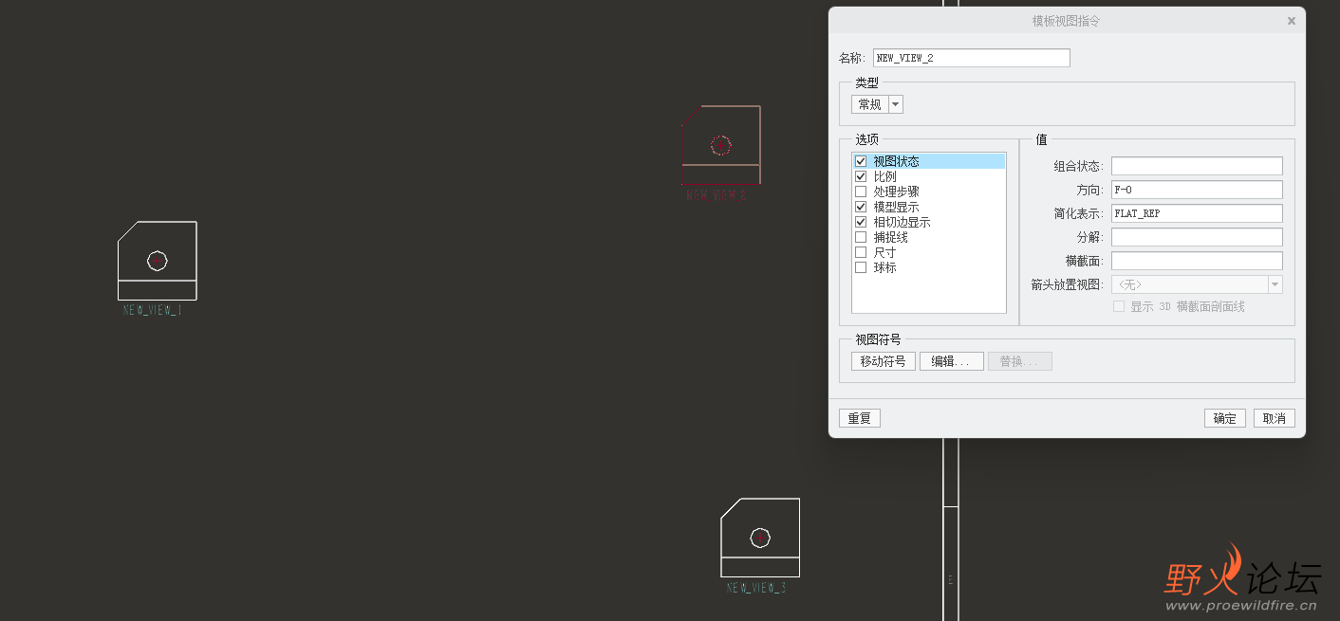
Task: Click the 重置 button
Action: [860, 418]
